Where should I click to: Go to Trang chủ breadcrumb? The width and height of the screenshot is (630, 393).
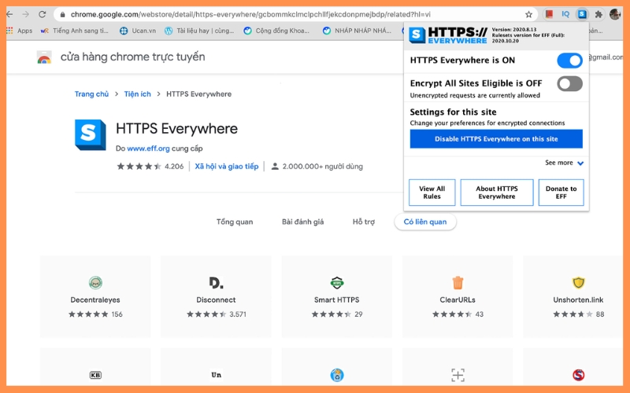point(91,94)
